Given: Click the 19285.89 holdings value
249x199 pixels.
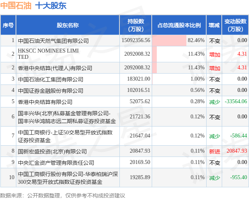Looking at the screenshot, I should (x=140, y=177).
